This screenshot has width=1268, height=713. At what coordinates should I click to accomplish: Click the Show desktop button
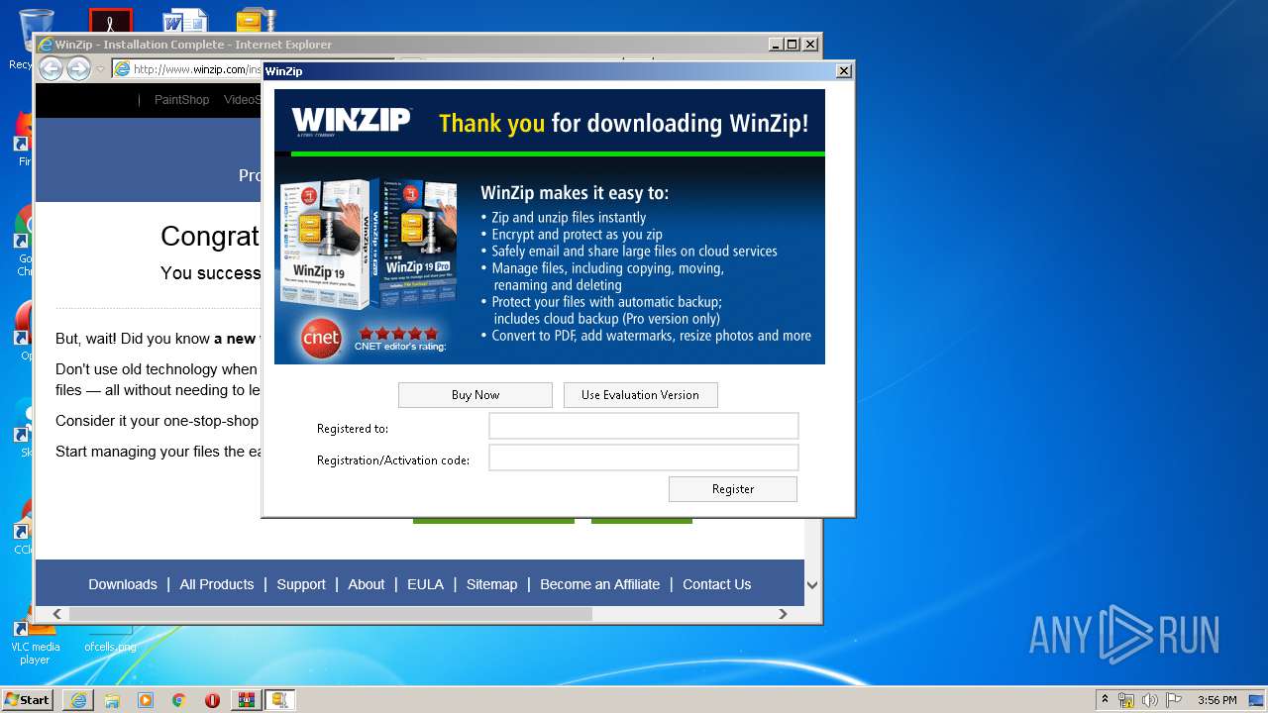pos(1257,700)
